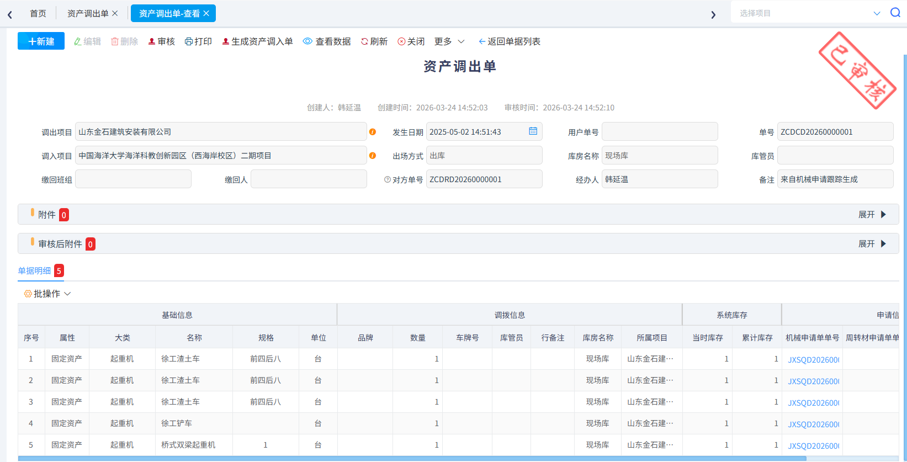Open the 更多 dropdown menu

(449, 41)
